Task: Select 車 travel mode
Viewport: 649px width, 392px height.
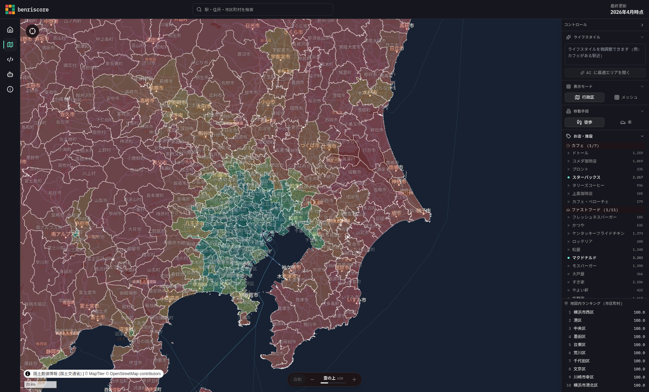Action: coord(626,122)
